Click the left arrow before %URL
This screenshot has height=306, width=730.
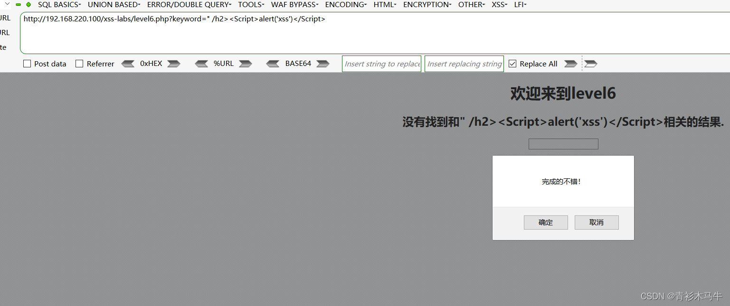coord(202,64)
